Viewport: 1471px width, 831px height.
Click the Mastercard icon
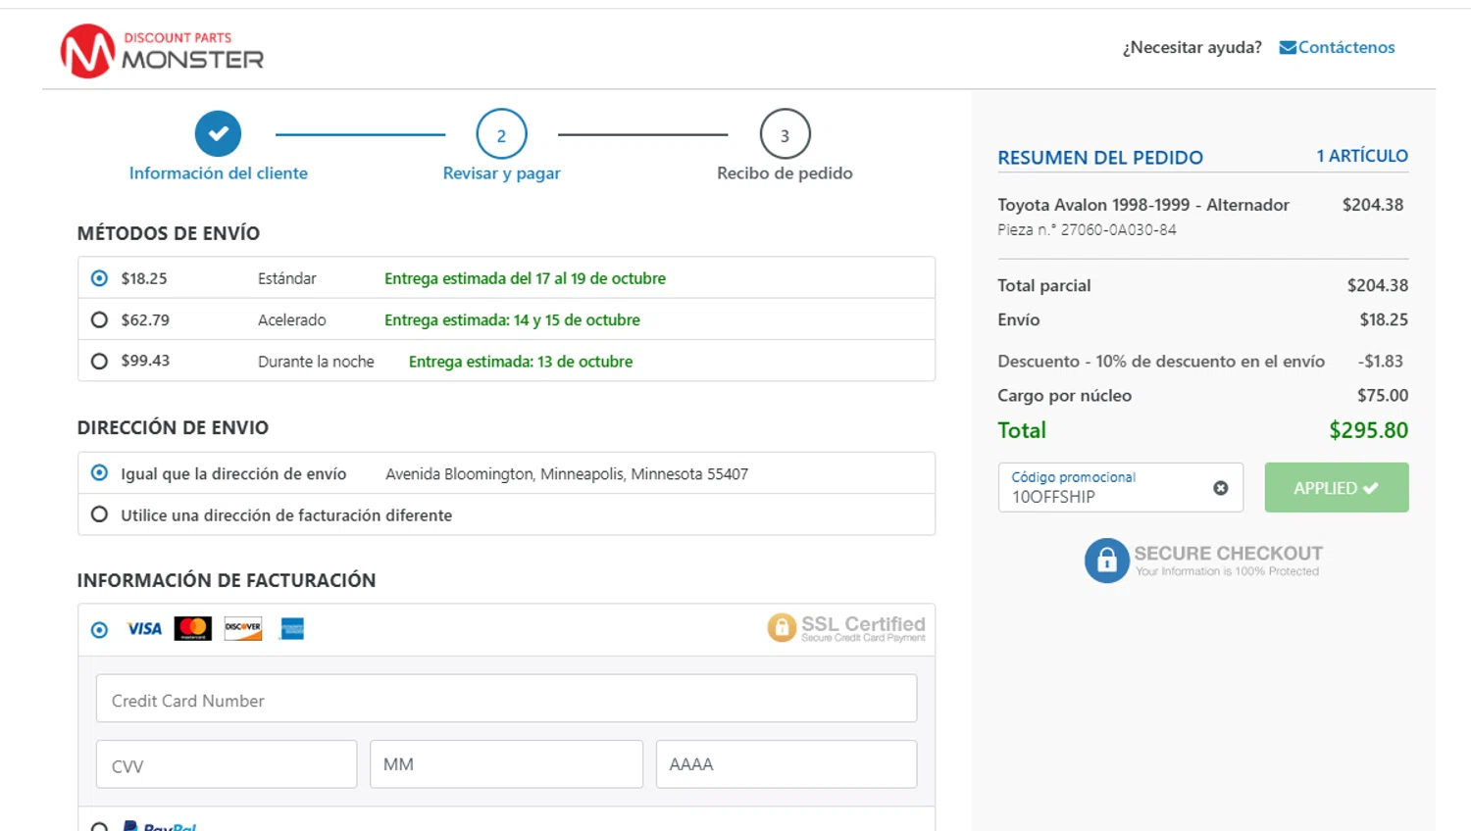click(193, 629)
